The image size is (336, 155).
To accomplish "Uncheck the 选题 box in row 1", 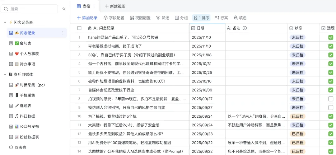I will click(x=331, y=37).
